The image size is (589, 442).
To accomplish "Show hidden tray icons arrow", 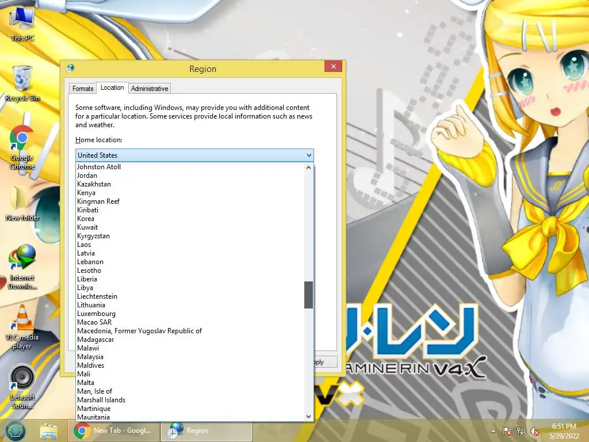I will coord(493,431).
